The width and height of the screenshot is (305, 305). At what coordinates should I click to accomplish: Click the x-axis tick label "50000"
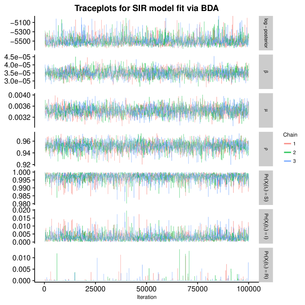(x=146, y=289)
